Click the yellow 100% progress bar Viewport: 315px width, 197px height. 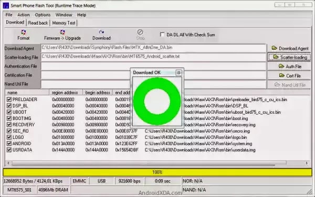pos(157,172)
